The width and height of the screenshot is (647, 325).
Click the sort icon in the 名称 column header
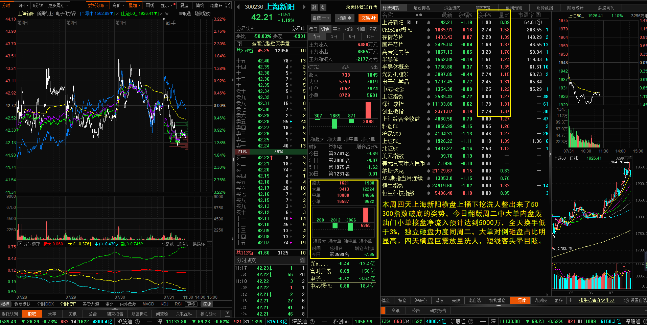(x=419, y=15)
